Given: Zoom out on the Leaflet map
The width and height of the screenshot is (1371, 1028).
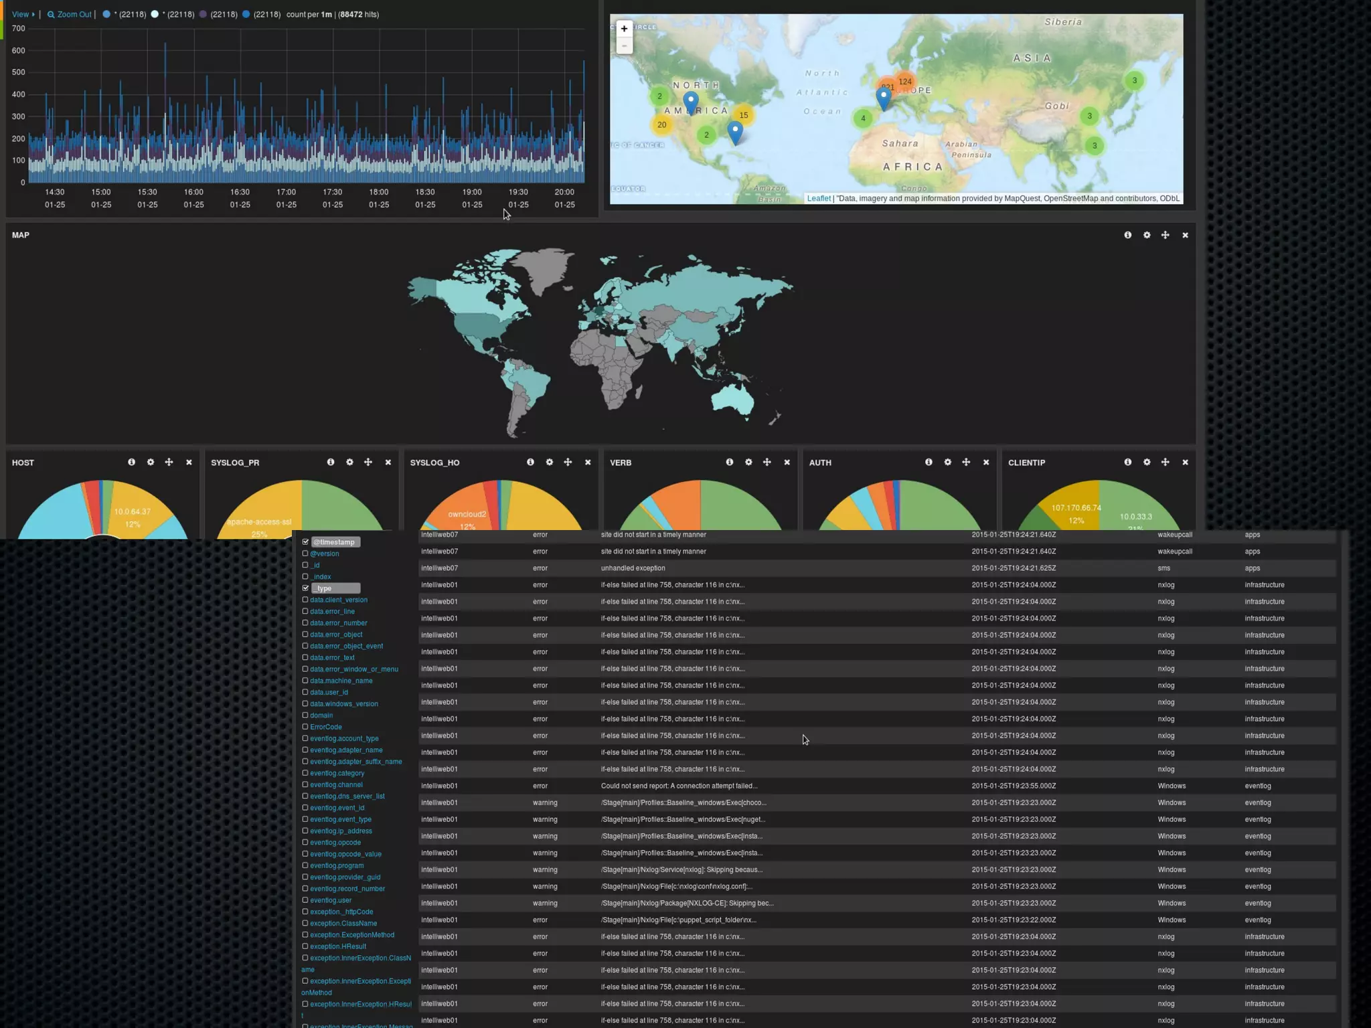Looking at the screenshot, I should [624, 46].
